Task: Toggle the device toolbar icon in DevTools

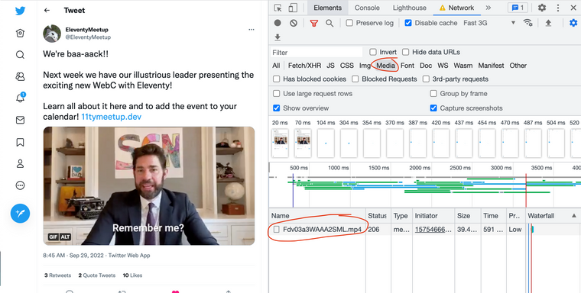Action: pos(293,8)
